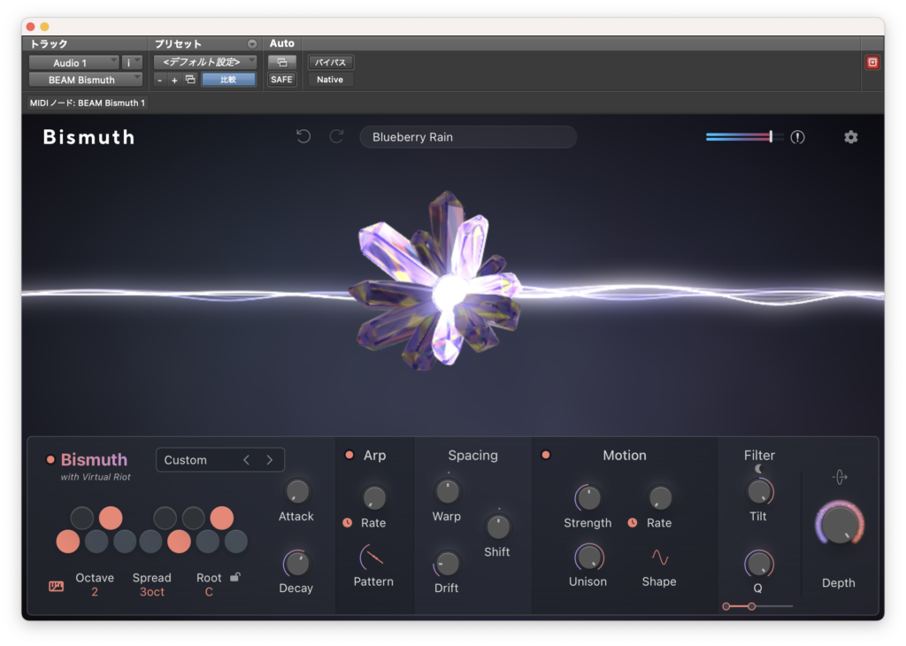
Task: Click the Native format button
Action: pyautogui.click(x=330, y=80)
